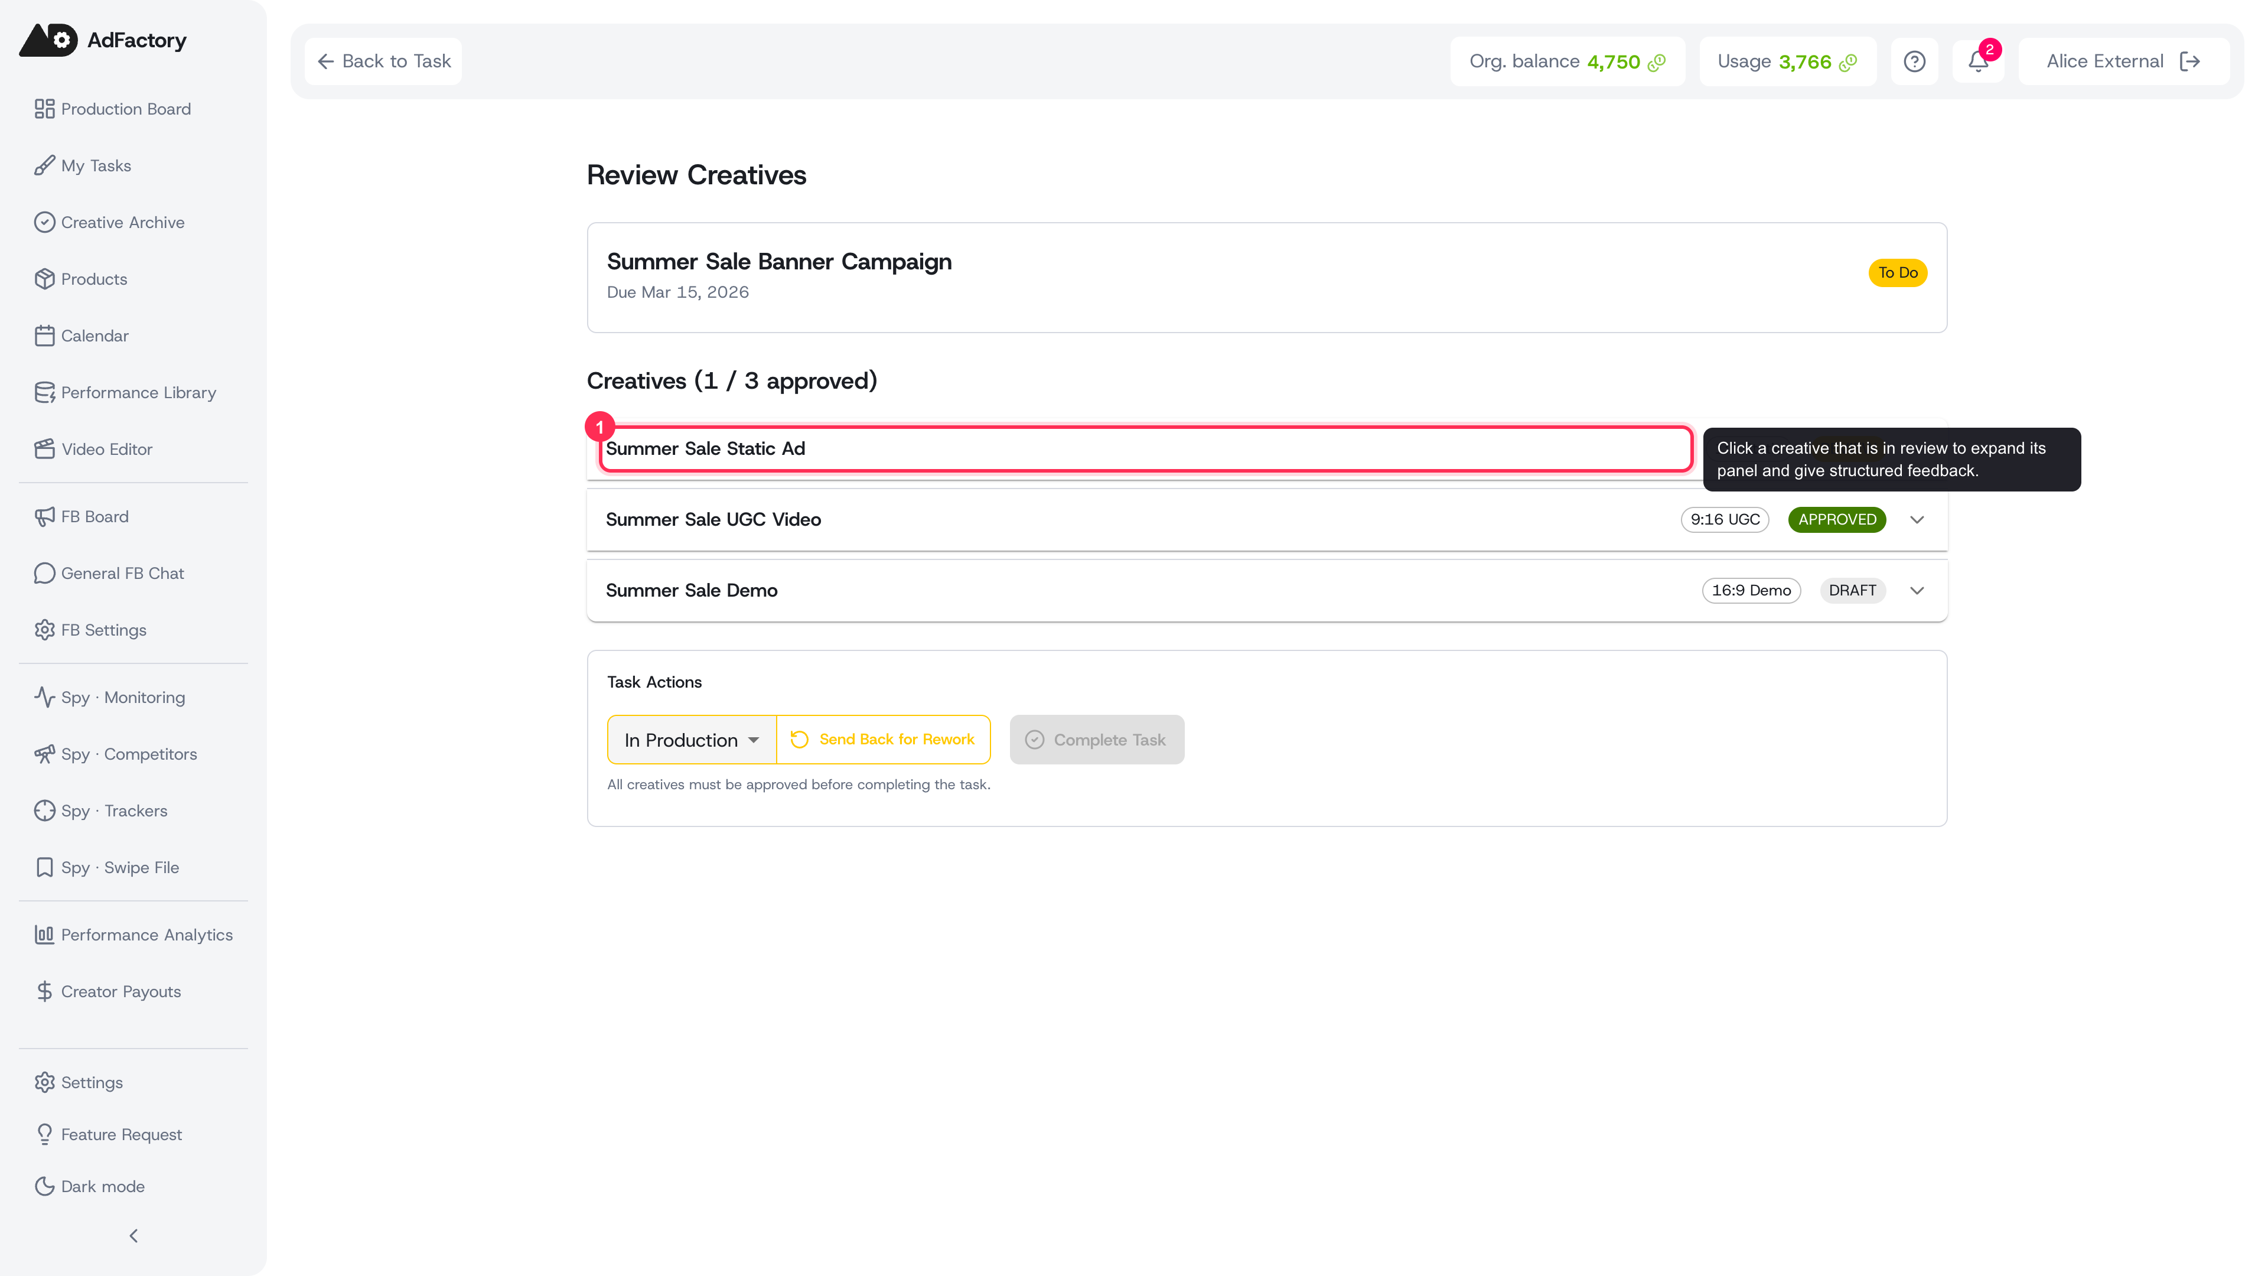Click the Complete Task button
Screen dimensions: 2268x1276
1097,740
